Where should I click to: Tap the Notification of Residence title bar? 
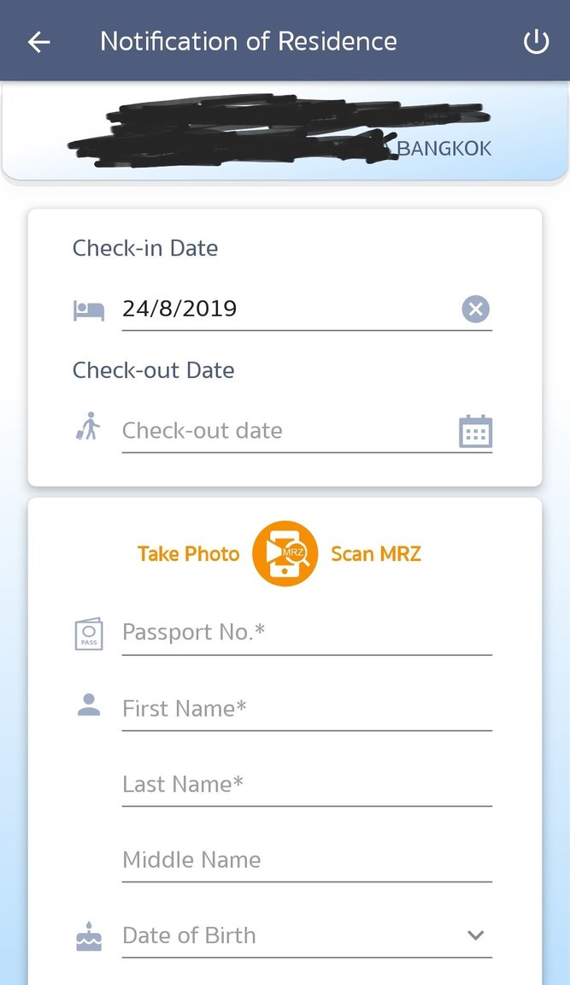[248, 40]
